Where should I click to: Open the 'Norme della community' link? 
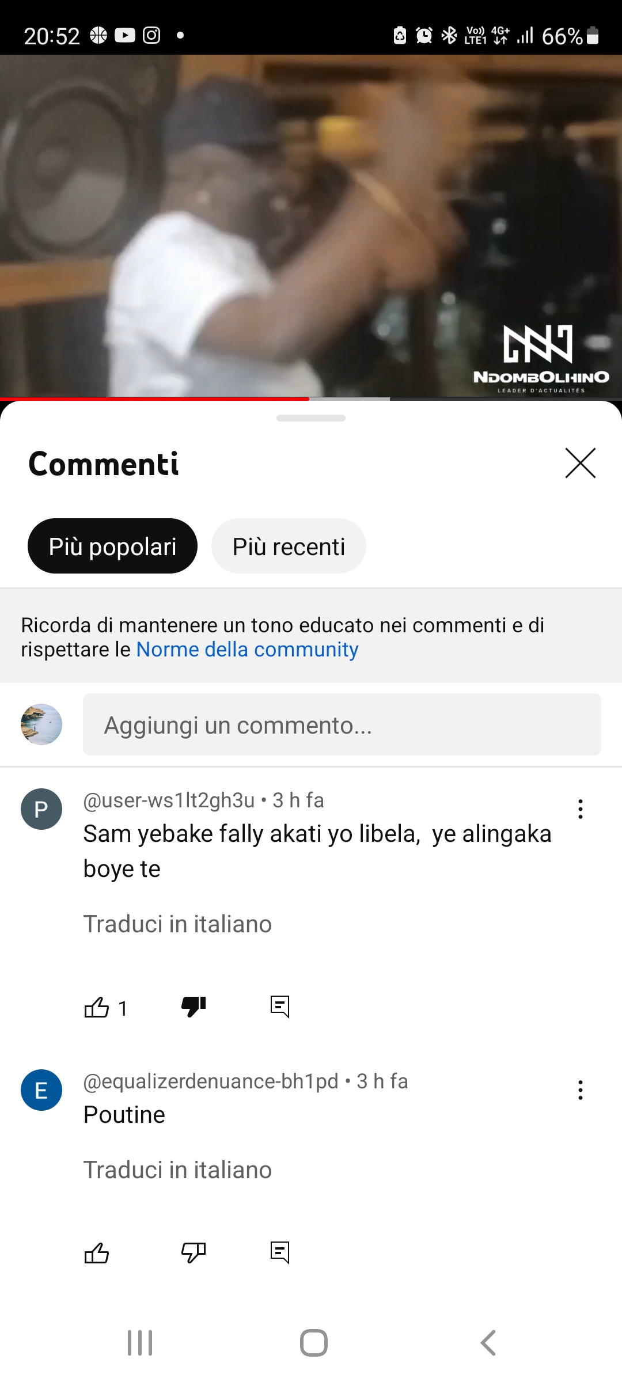pyautogui.click(x=247, y=650)
